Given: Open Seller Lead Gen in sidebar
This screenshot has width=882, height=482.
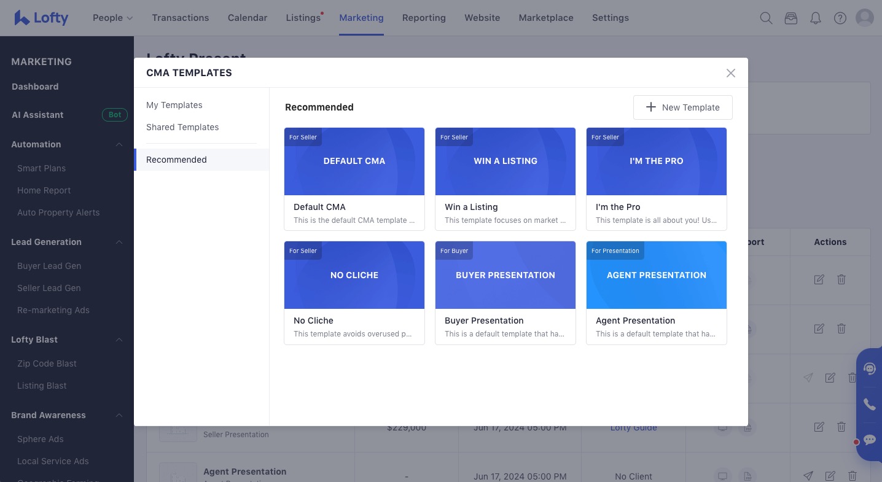Looking at the screenshot, I should coord(49,288).
